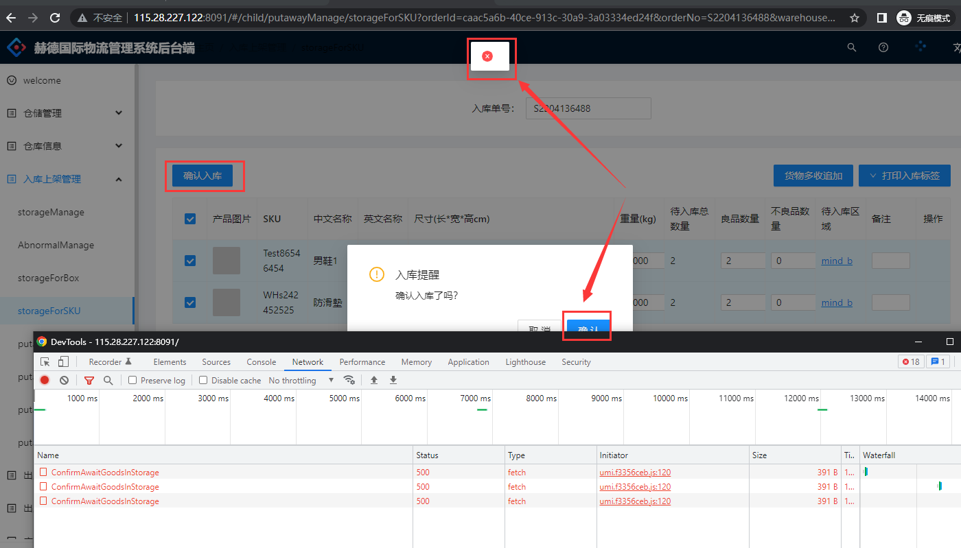Bookmark this page with the star icon

(x=855, y=18)
